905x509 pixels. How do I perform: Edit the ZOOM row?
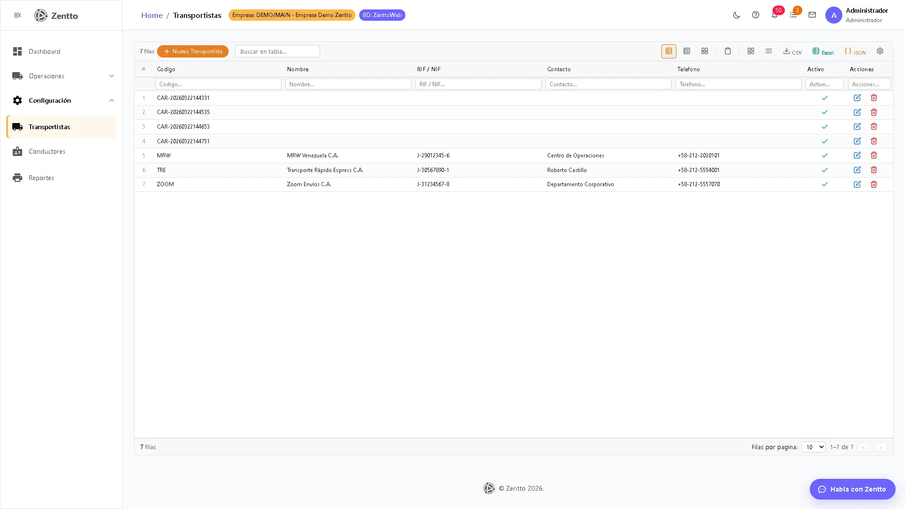pos(857,184)
